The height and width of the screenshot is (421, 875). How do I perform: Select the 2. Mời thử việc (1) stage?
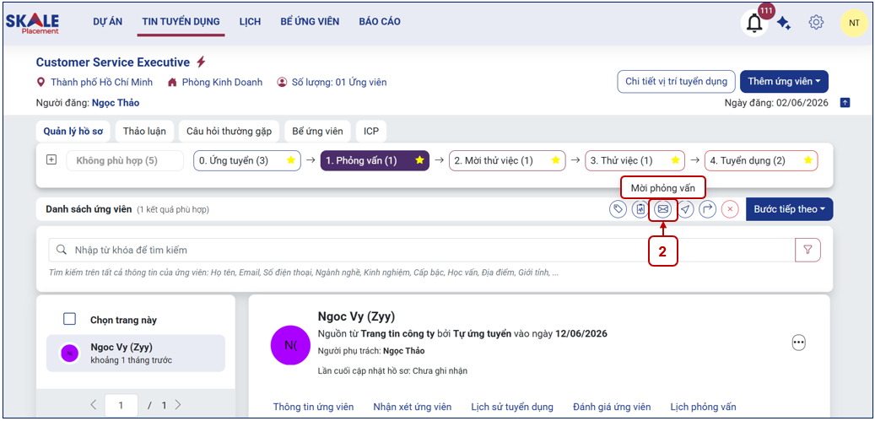[507, 160]
